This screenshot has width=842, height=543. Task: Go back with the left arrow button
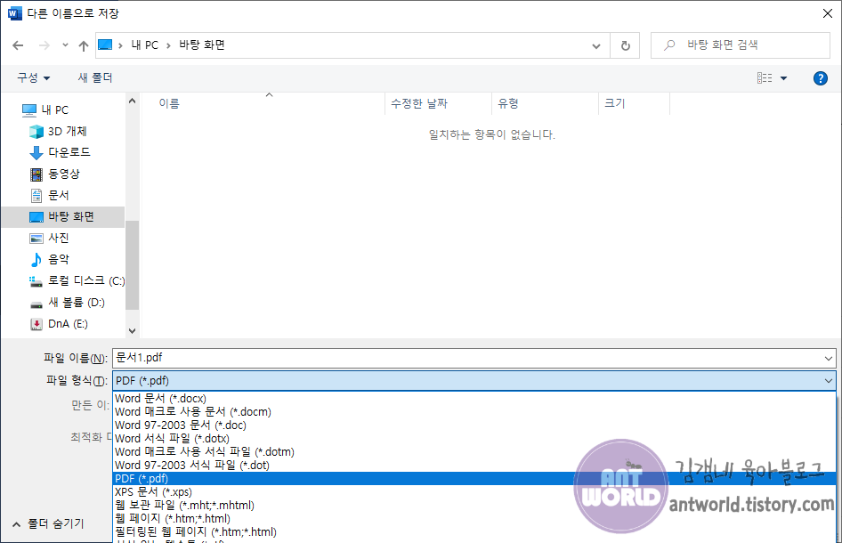click(18, 45)
